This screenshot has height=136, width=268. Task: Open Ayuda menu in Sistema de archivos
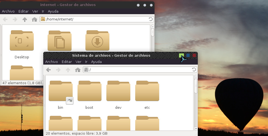click(x=96, y=62)
